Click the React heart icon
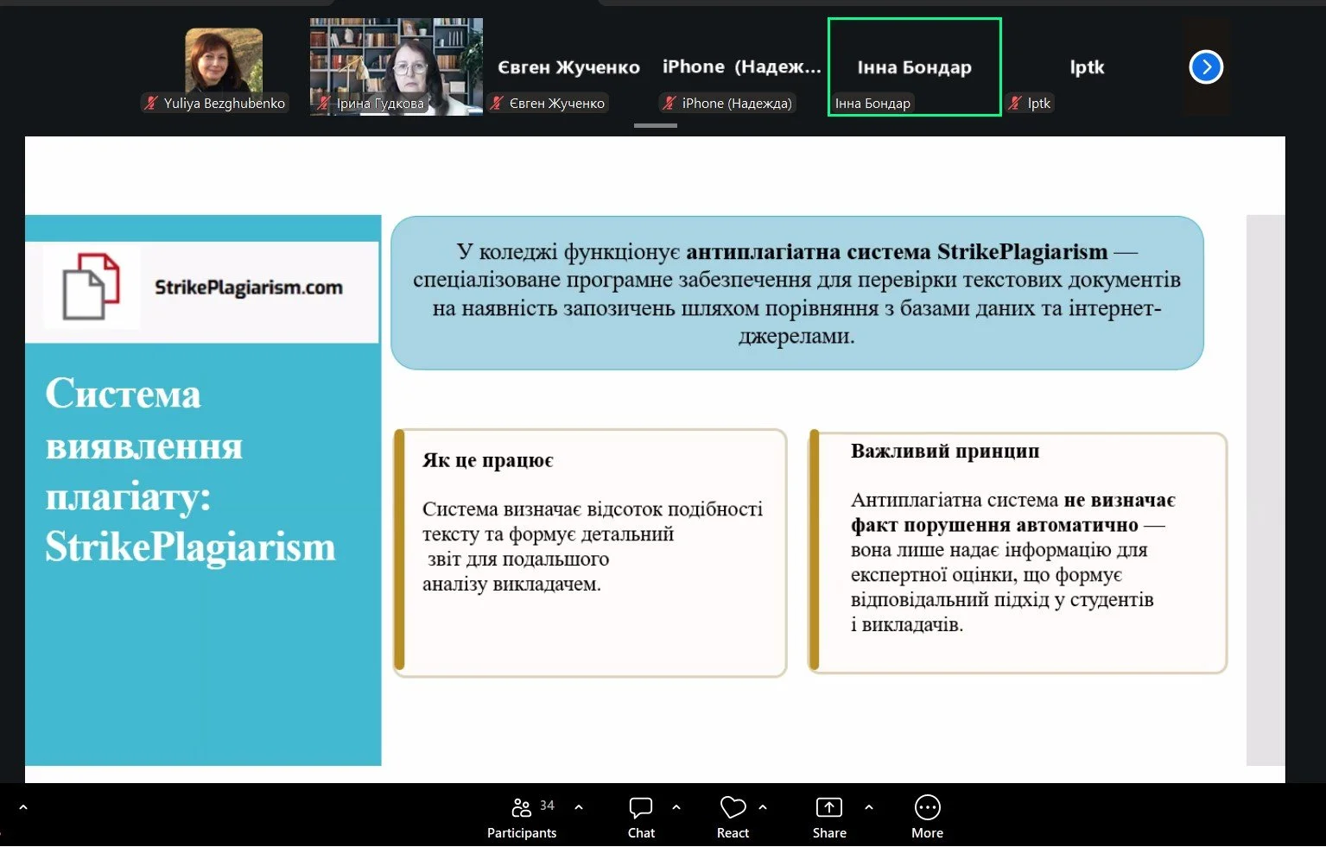This screenshot has width=1326, height=847. click(x=733, y=807)
